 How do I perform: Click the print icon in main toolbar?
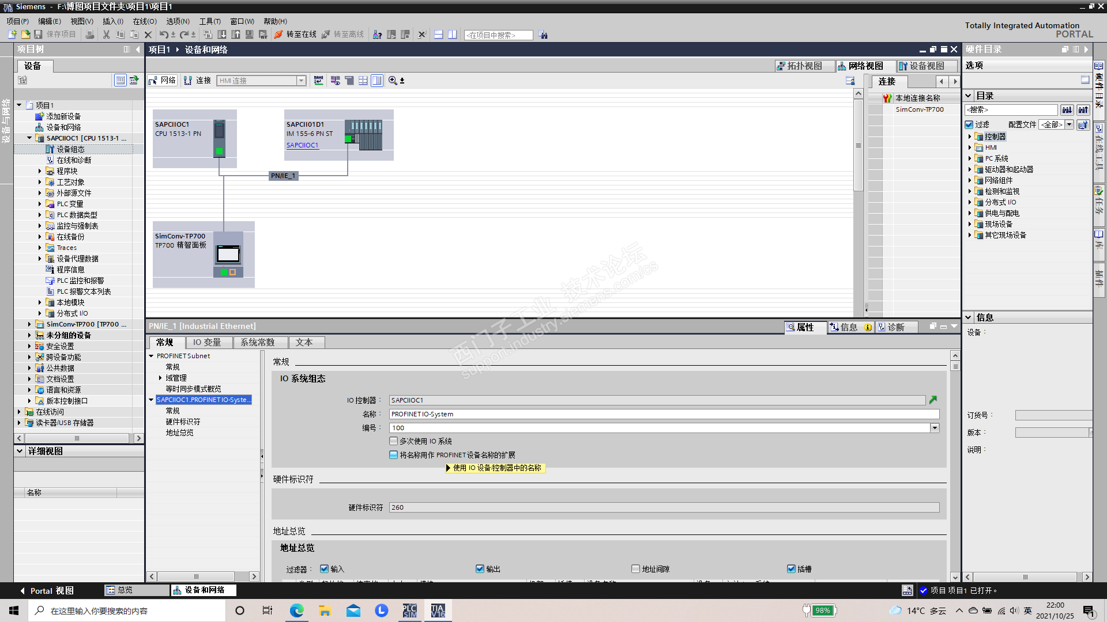[89, 35]
